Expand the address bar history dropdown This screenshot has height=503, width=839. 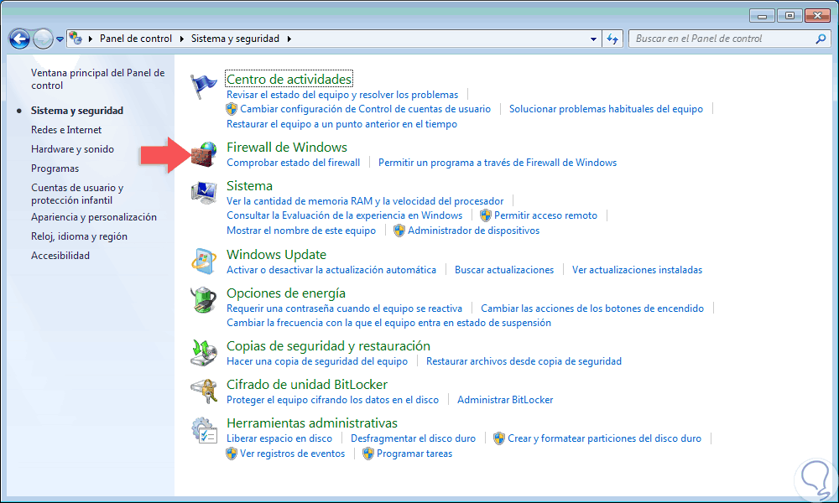pyautogui.click(x=593, y=39)
